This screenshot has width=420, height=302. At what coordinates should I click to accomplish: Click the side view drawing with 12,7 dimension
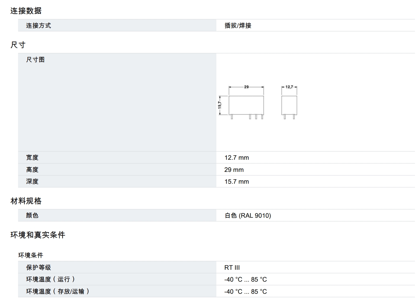(x=289, y=105)
